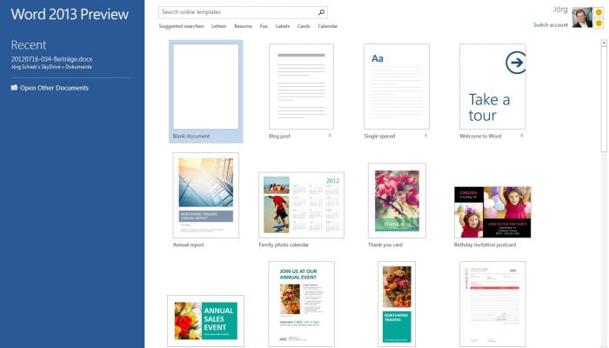Click the Jörg account name
The image size is (609, 348).
pos(560,10)
